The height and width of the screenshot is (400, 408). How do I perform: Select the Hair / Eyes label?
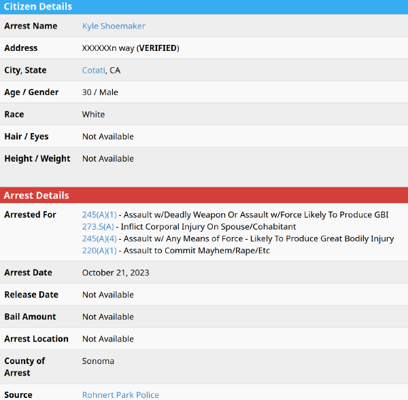click(x=27, y=137)
